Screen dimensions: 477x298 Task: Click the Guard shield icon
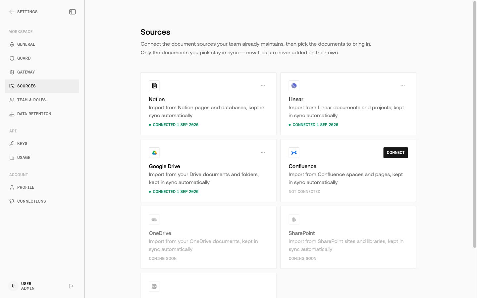(12, 58)
